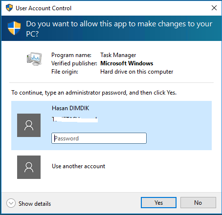Select Use another account option
This screenshot has width=222, height=215.
(78, 166)
